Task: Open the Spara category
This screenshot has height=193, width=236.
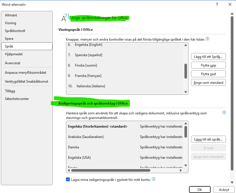Action: coord(27,39)
